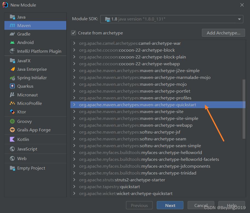
Task: Click the Maven 'm' icon
Action: 12,25
